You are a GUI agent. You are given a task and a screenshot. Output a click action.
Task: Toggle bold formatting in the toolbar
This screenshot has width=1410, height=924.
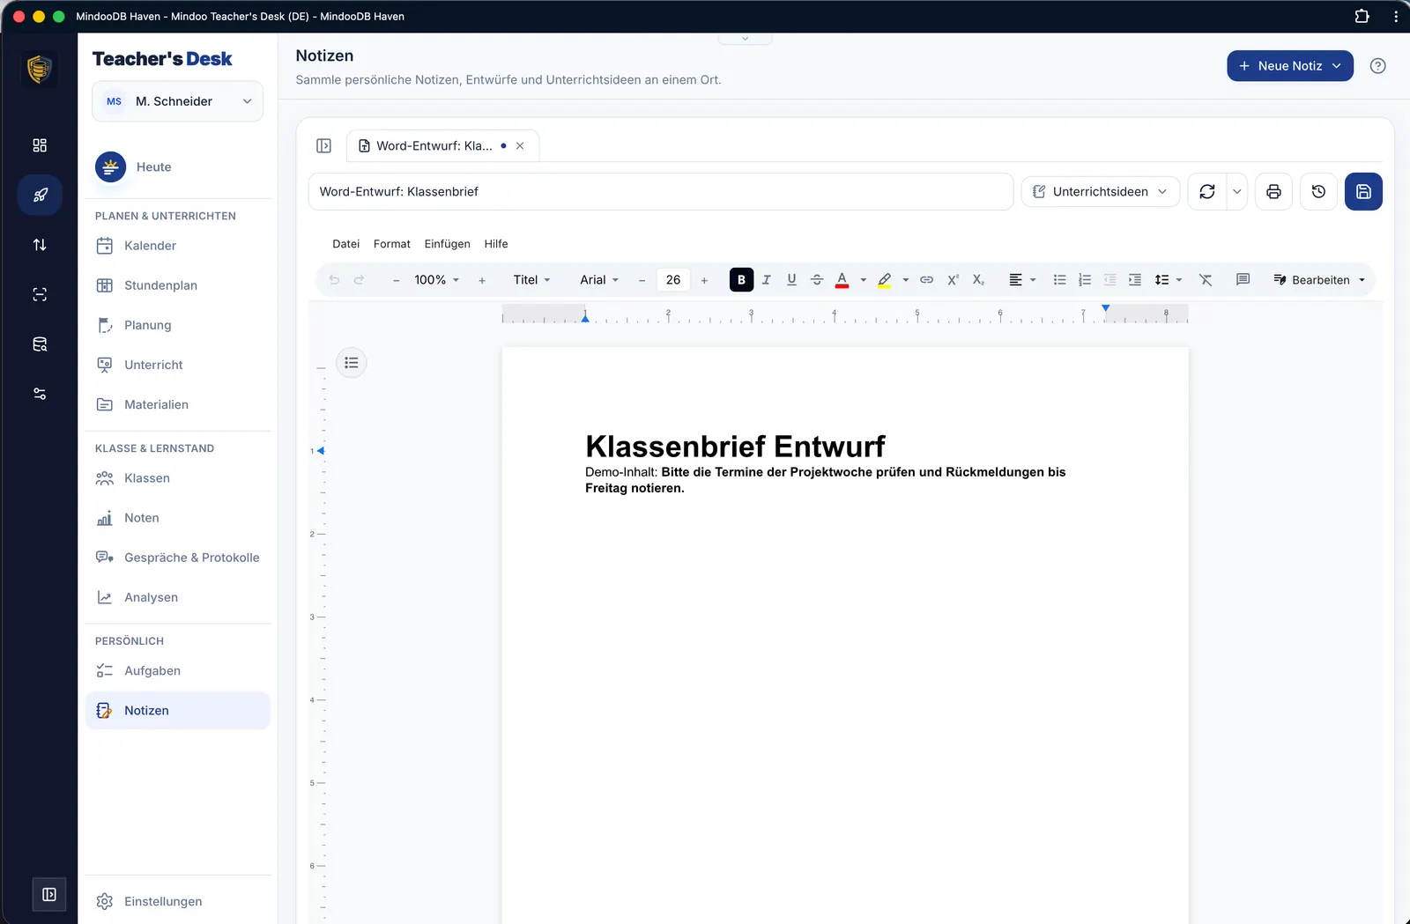(741, 280)
